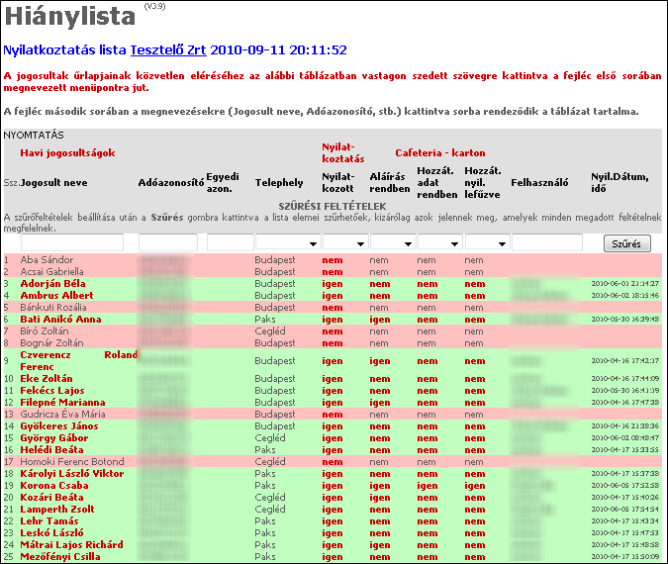
Task: Click Cegléd telephely in Bíró Zoltán row
Action: [x=270, y=331]
